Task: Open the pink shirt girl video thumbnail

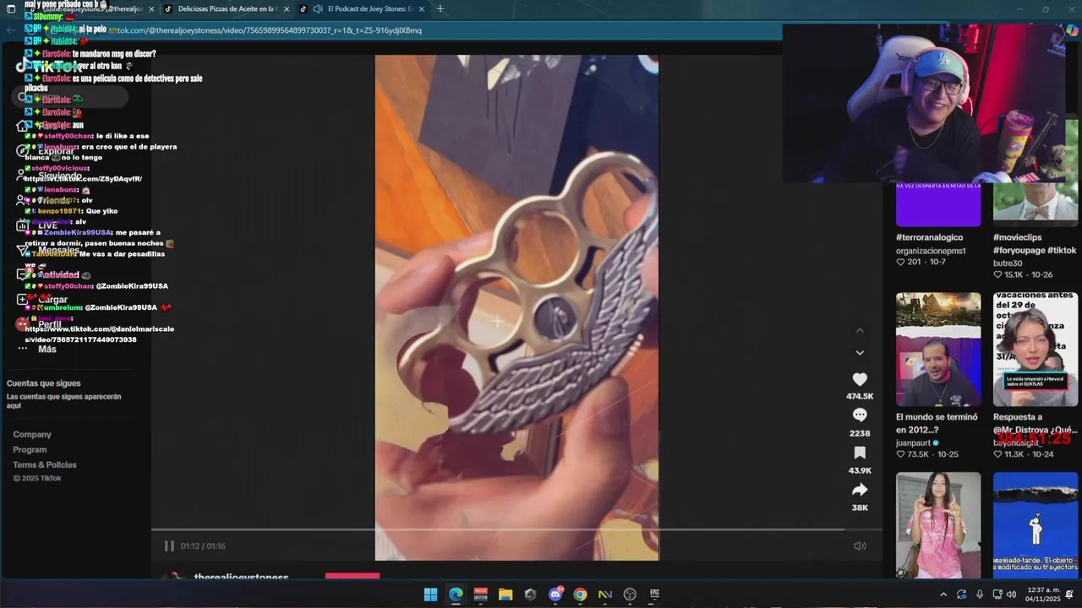Action: (938, 524)
